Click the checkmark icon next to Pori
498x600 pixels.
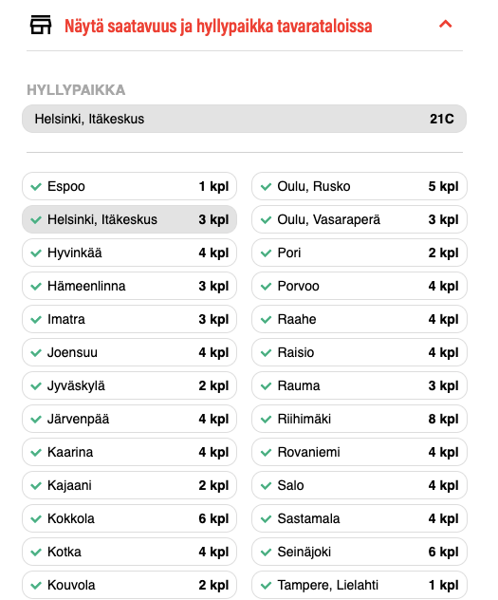266,253
